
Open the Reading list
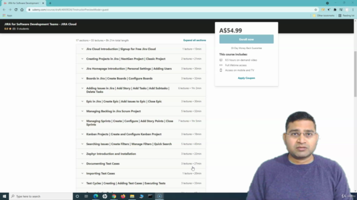coord(346,16)
